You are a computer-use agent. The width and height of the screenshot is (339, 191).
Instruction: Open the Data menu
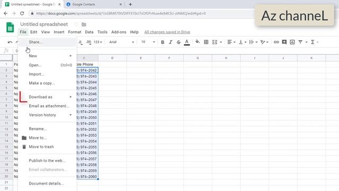89,32
